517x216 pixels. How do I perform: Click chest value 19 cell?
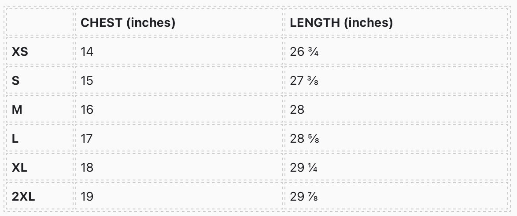point(87,197)
